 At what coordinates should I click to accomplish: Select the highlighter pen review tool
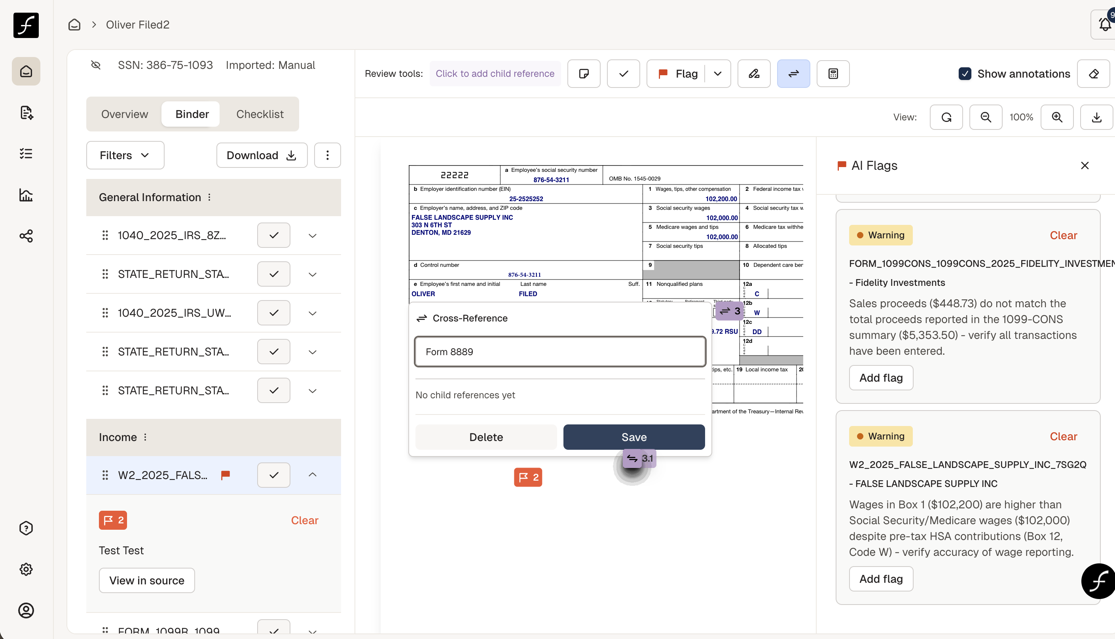pos(754,73)
